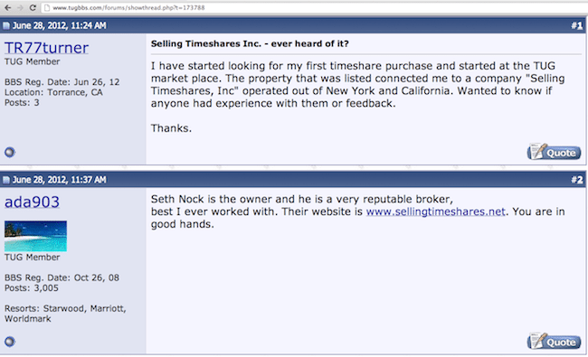Click the post icon beside June 28, 11:37 AM

pos(6,180)
